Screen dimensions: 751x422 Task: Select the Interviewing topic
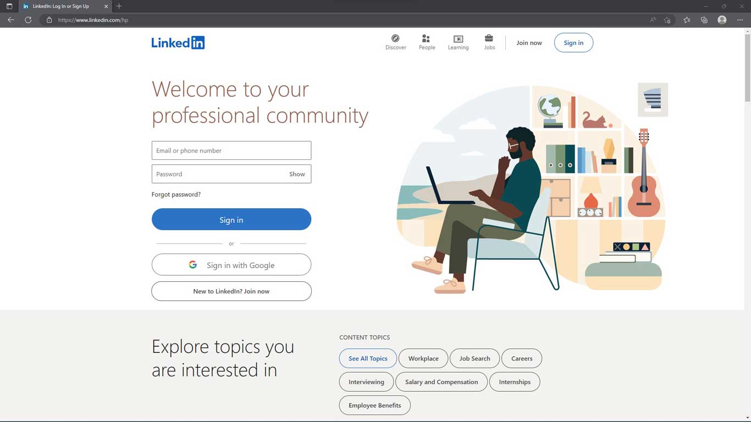tap(366, 382)
